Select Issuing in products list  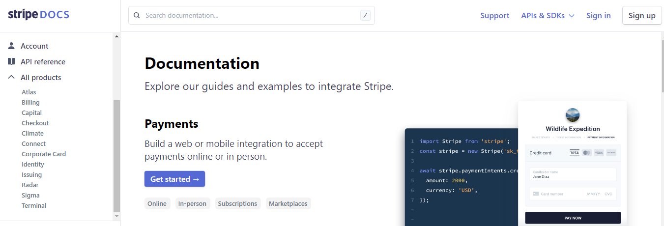pyautogui.click(x=31, y=174)
